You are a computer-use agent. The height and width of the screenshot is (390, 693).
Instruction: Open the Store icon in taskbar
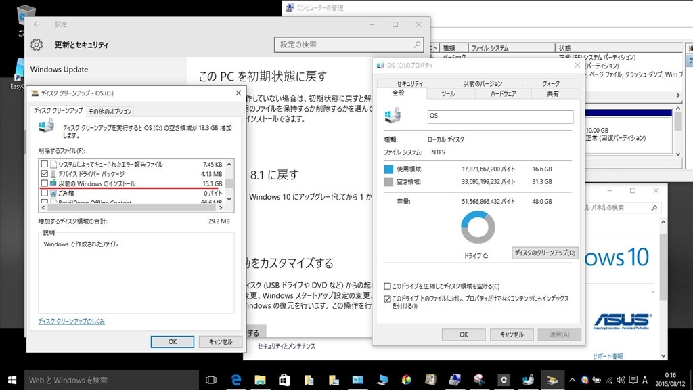pos(284,380)
